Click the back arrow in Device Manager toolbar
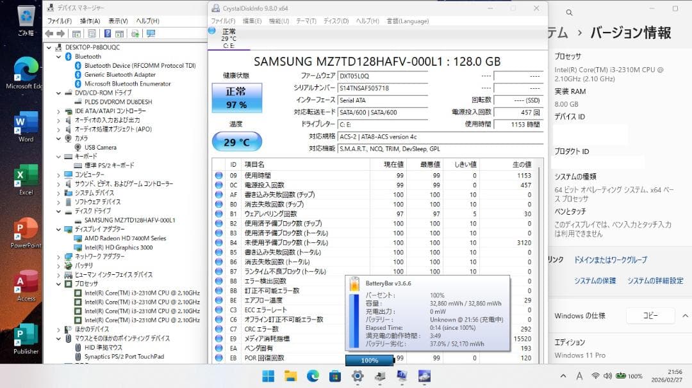 [x=49, y=33]
